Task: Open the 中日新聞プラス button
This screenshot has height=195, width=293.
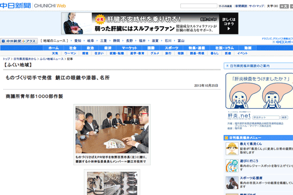Action: pyautogui.click(x=19, y=41)
